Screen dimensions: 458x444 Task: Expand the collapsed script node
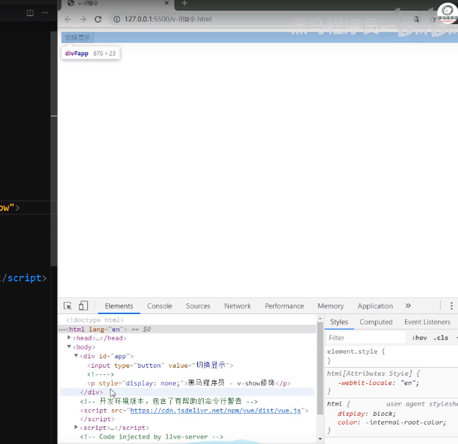pyautogui.click(x=76, y=427)
